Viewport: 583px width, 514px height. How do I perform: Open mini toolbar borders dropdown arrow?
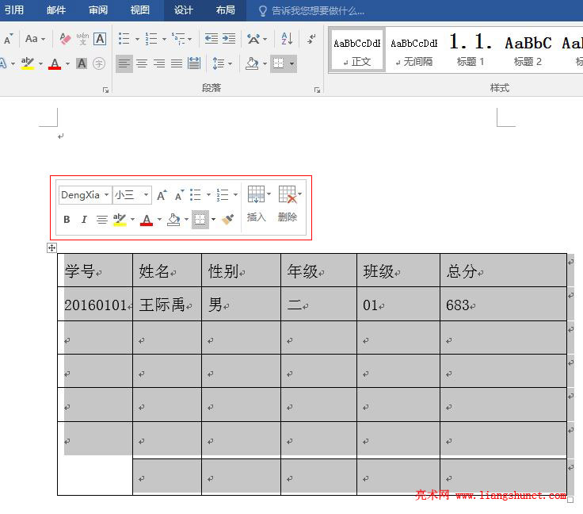213,220
